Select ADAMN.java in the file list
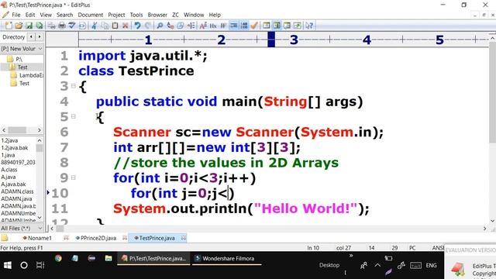This screenshot has height=279, width=496. pyautogui.click(x=16, y=198)
